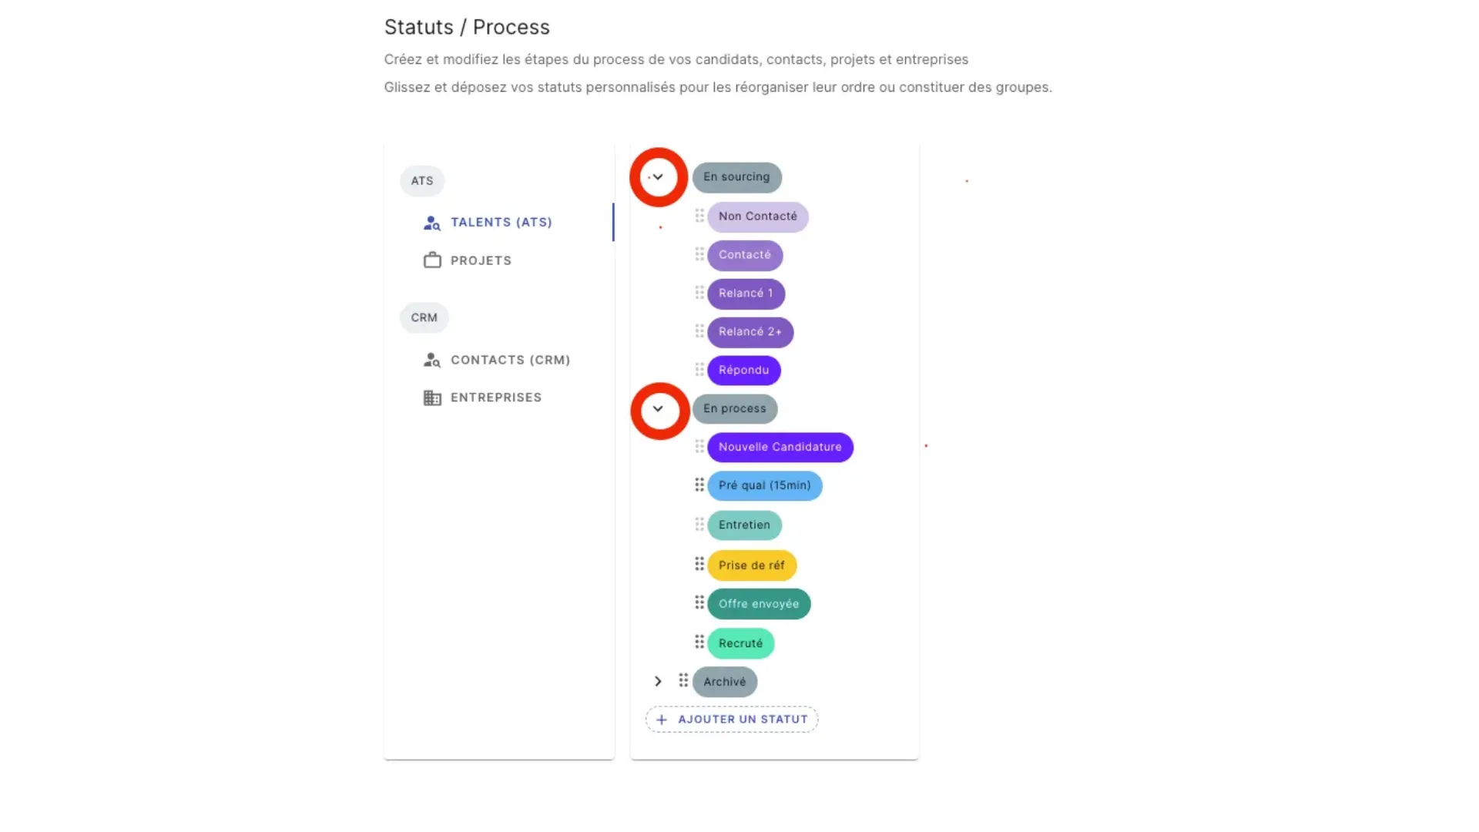1479x832 pixels.
Task: Select the drag handle beside Nouvelle Candidature
Action: pos(699,447)
